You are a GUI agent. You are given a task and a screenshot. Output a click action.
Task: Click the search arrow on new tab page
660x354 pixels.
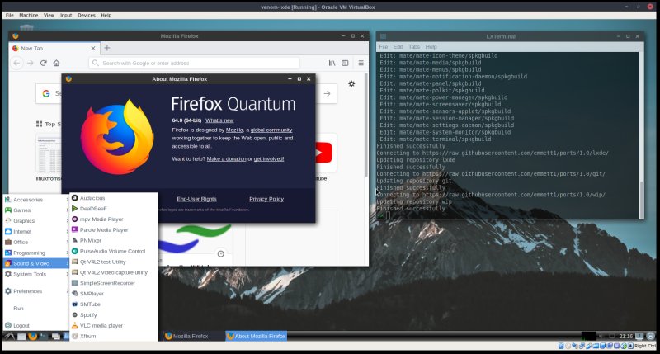[x=327, y=93]
